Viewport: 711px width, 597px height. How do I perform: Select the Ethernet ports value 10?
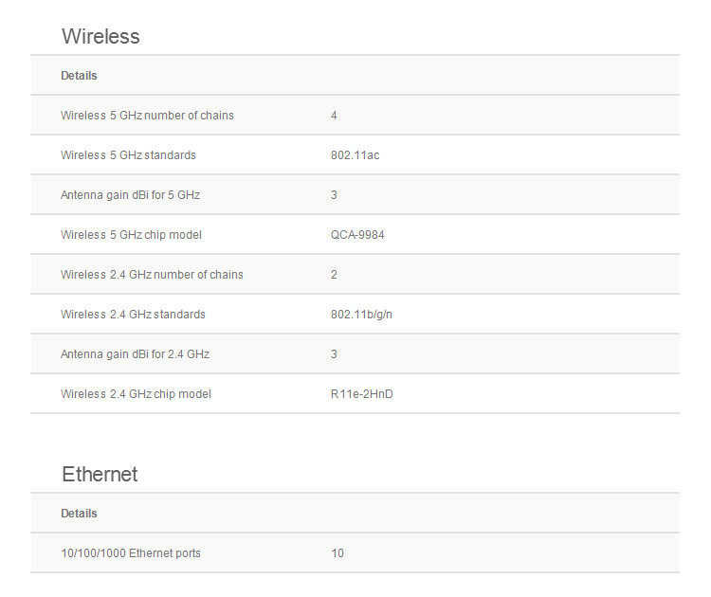337,553
